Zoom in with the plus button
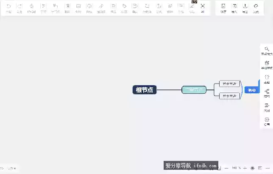This screenshot has width=273, height=174. [x=245, y=168]
